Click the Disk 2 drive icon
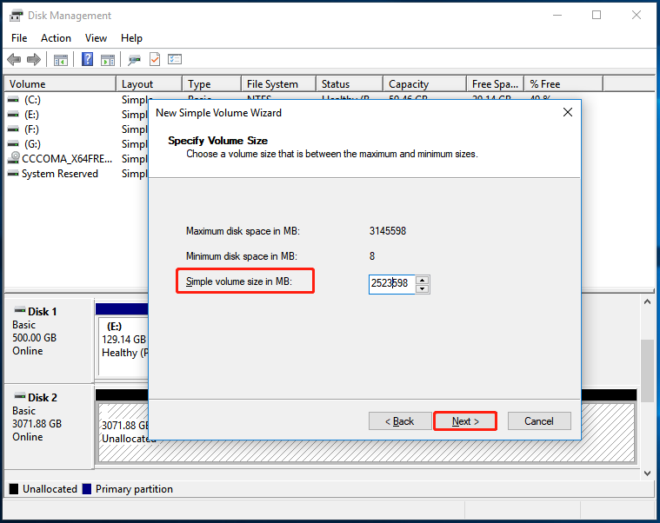This screenshot has height=523, width=660. 20,396
